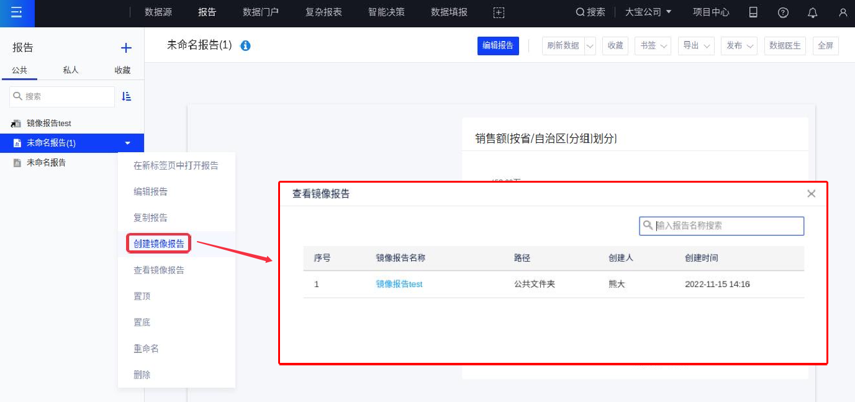Click the sort order icon beside search
Viewport: 855px width, 402px height.
(127, 96)
